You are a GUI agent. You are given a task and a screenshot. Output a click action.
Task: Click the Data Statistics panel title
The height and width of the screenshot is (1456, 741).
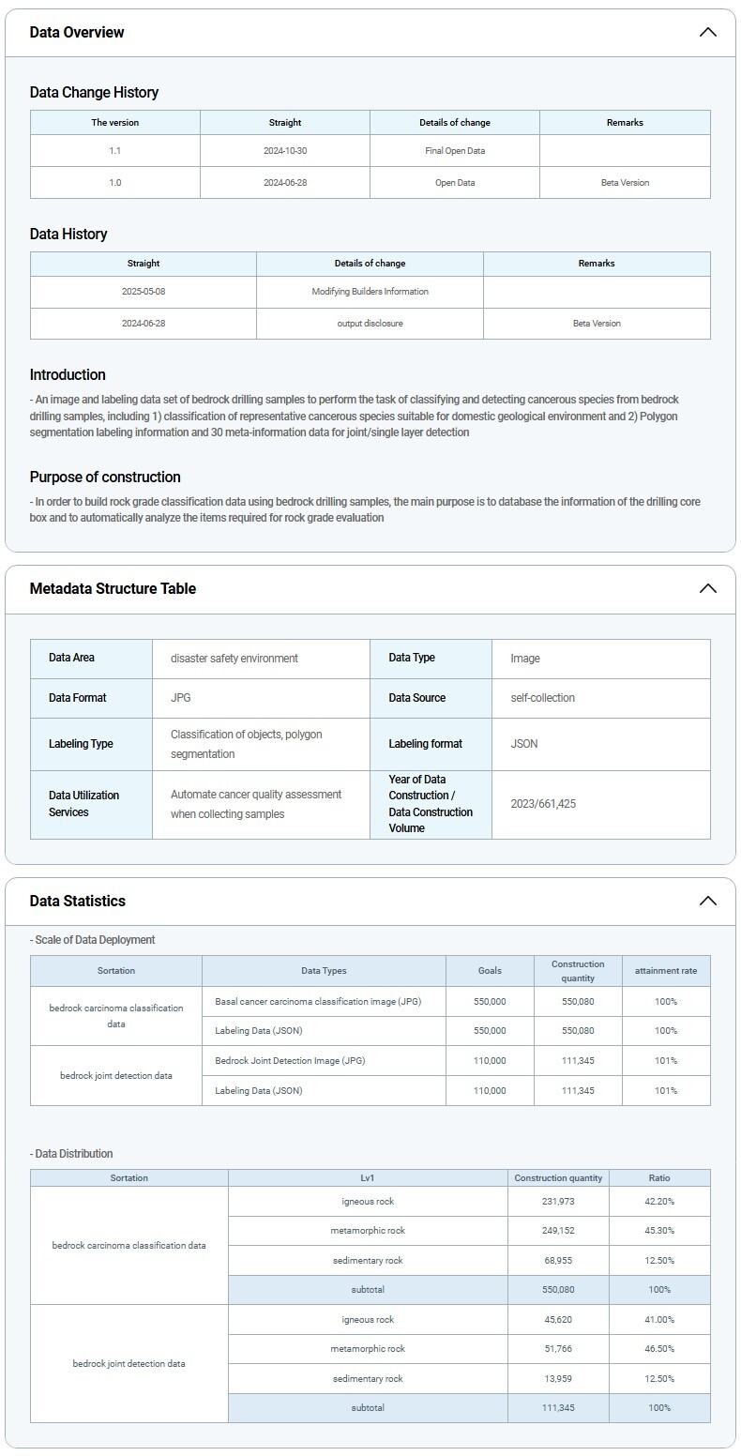(77, 901)
